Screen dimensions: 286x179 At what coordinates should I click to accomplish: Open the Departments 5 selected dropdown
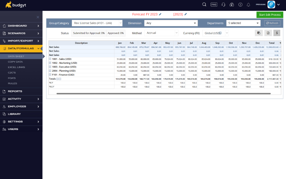(x=243, y=23)
